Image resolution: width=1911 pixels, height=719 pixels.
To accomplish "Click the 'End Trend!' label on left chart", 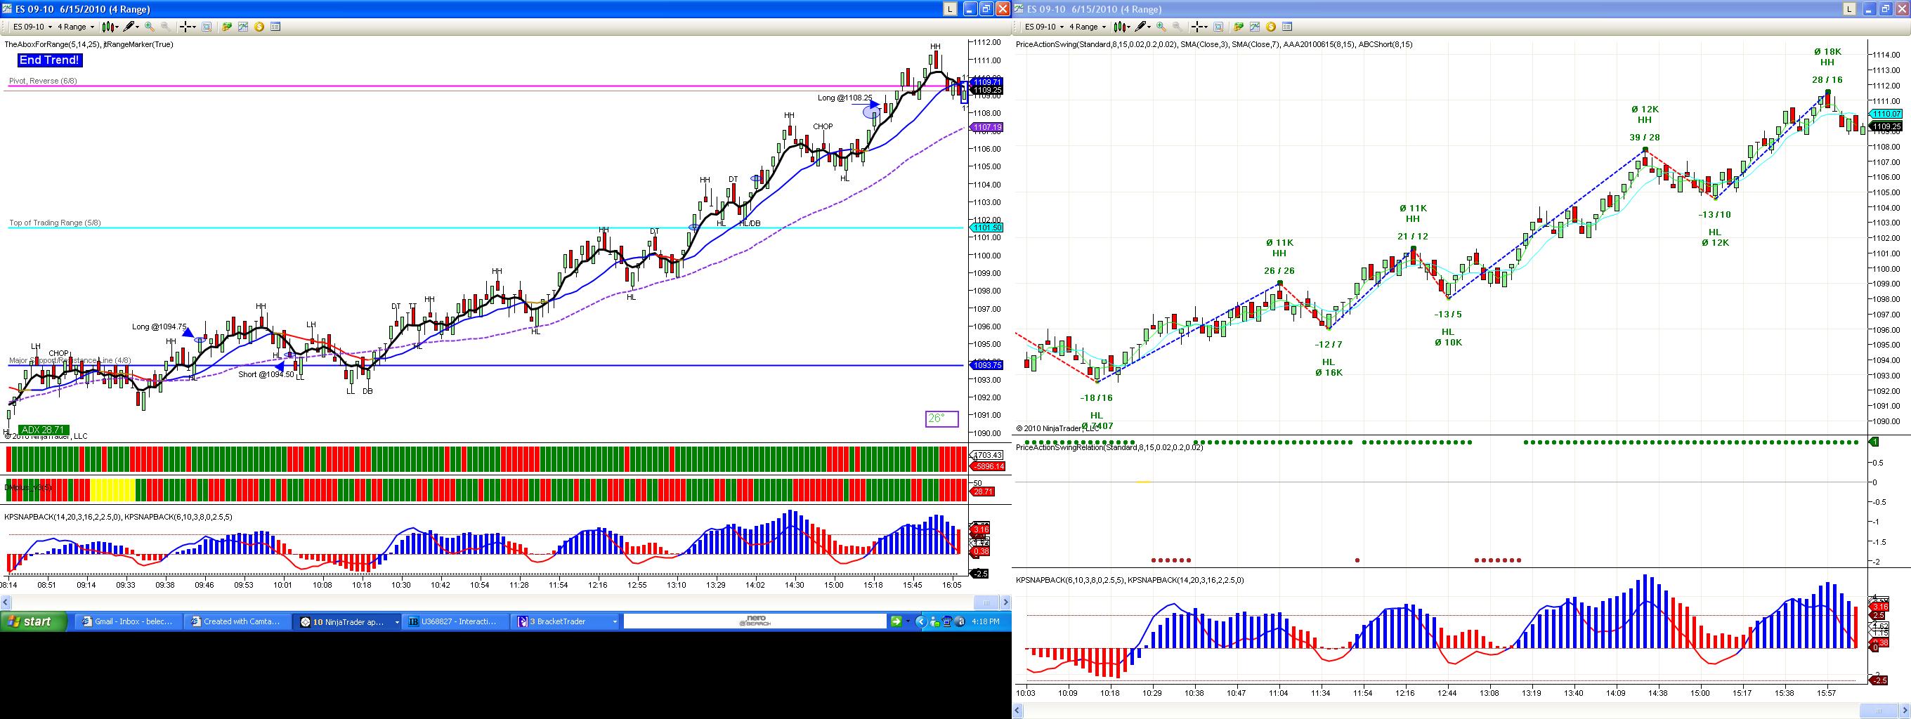I will click(50, 60).
